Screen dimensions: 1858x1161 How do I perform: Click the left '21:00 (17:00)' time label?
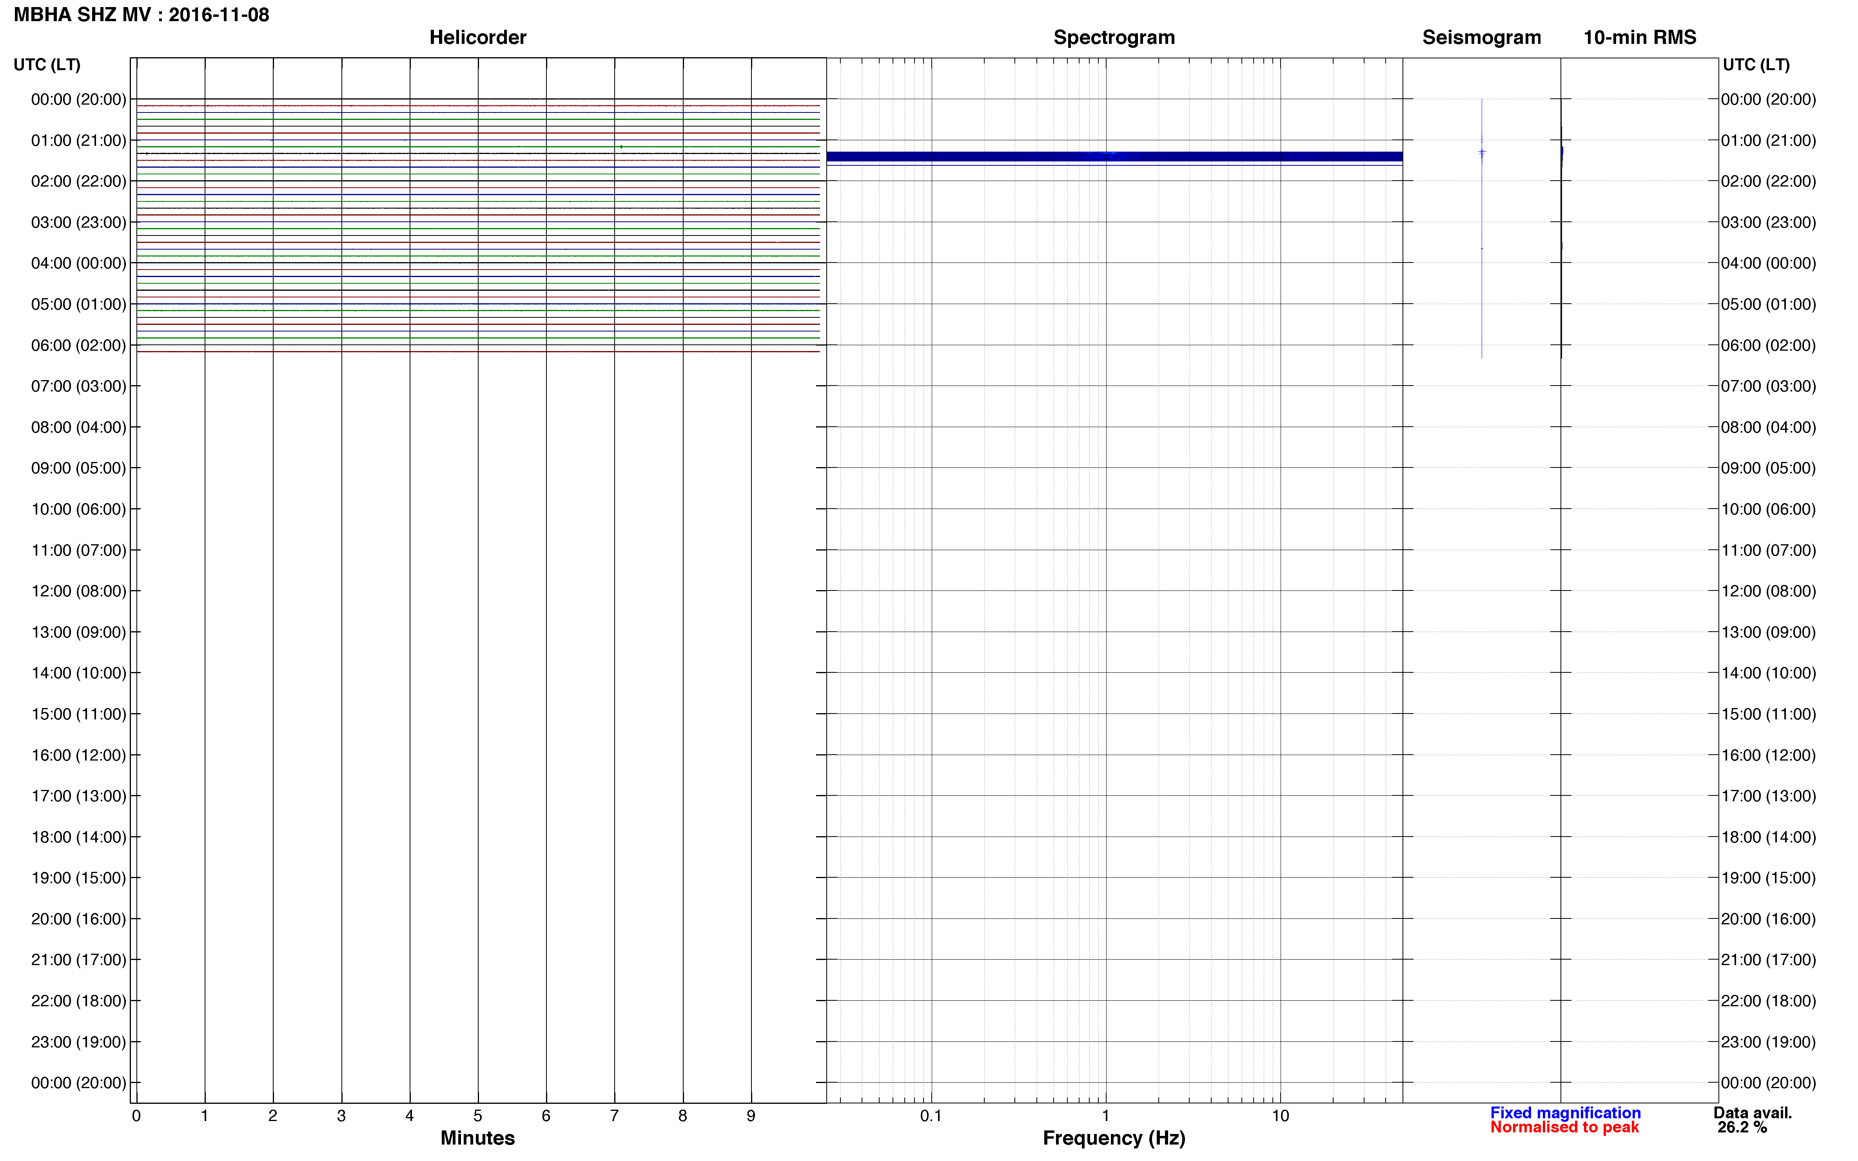[x=78, y=960]
